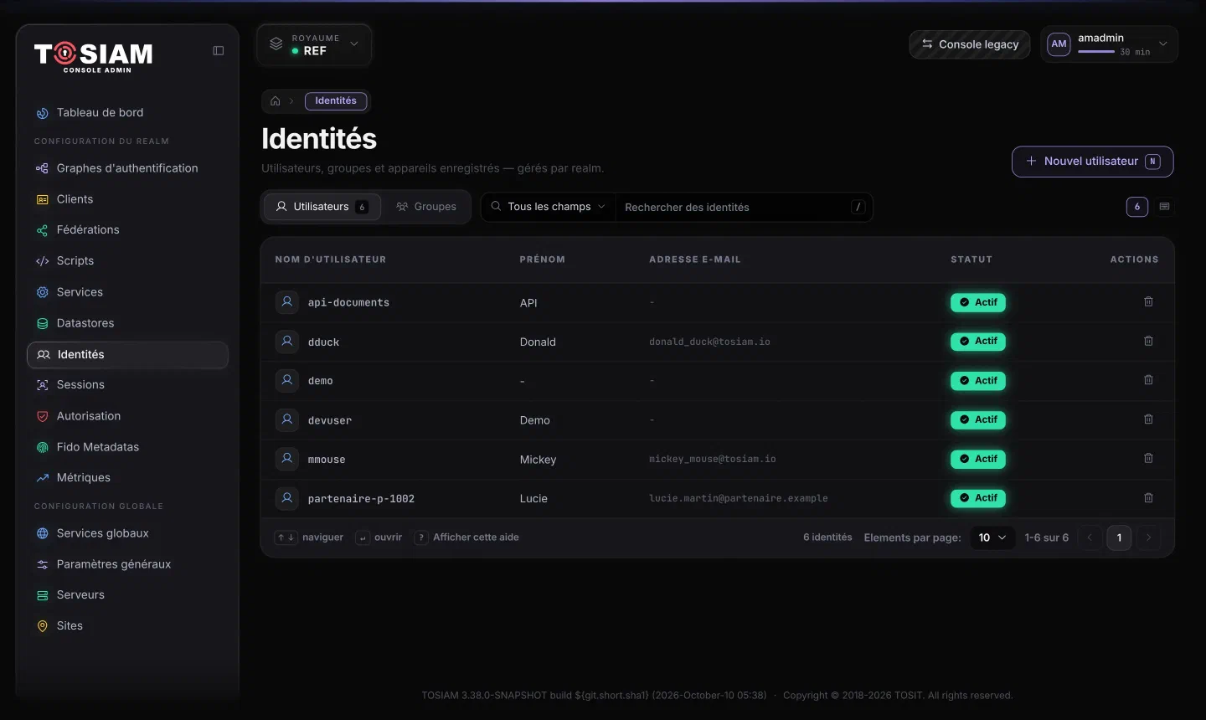The height and width of the screenshot is (720, 1206).
Task: Delete the api-documents user via trash icon
Action: click(1148, 301)
